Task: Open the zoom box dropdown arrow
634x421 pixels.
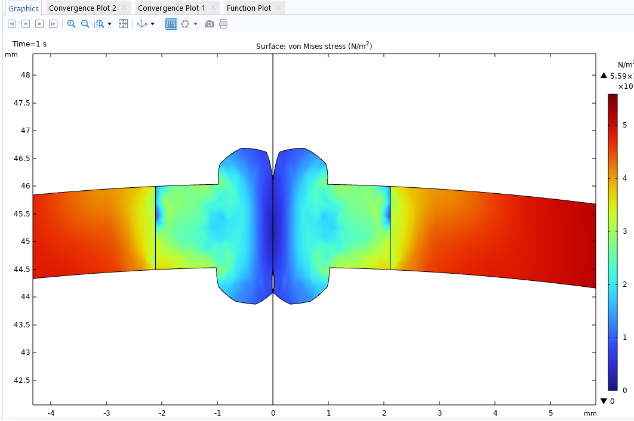Action: (109, 24)
